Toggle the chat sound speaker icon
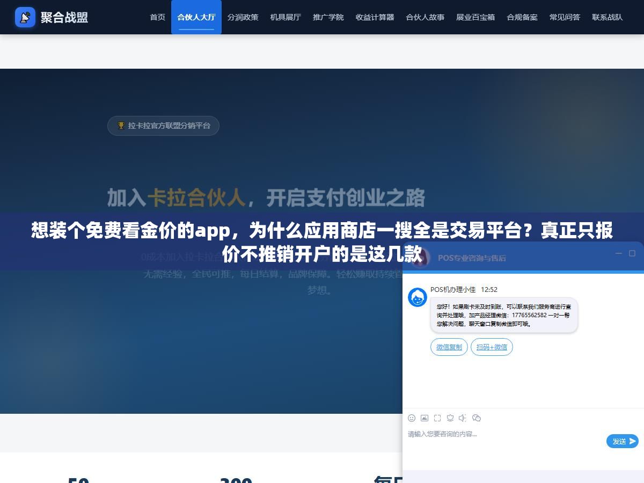 click(x=463, y=418)
